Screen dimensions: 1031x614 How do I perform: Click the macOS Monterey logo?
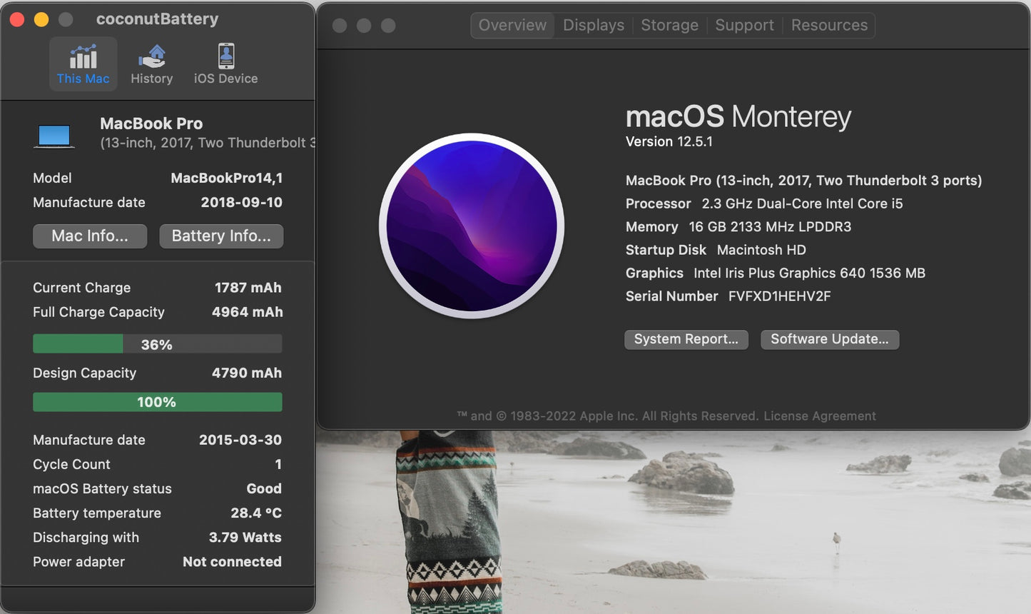click(472, 226)
